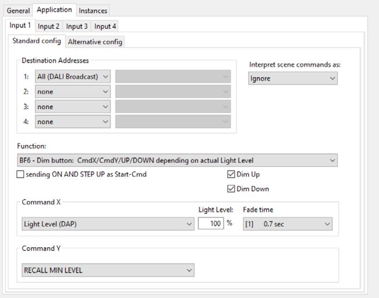Click the Fade time label
The image size is (379, 298).
click(x=258, y=210)
